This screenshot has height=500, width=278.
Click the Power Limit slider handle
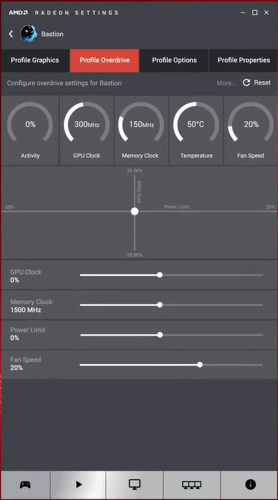[x=160, y=335]
